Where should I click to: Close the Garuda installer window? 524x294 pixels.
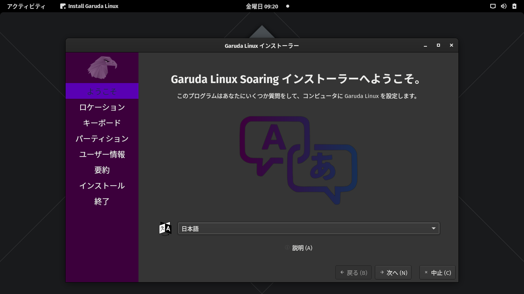(x=451, y=46)
